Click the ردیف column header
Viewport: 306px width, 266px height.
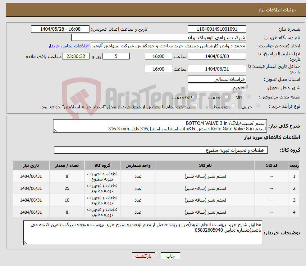click(x=294, y=166)
